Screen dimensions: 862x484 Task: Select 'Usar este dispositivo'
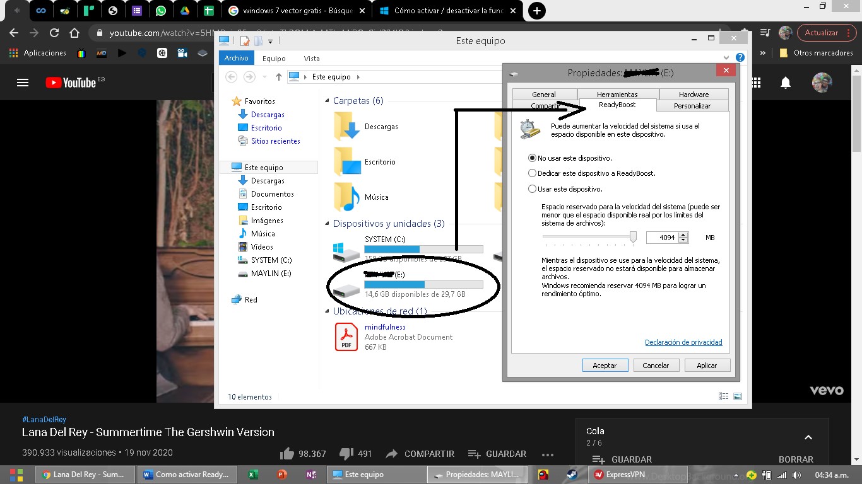532,188
